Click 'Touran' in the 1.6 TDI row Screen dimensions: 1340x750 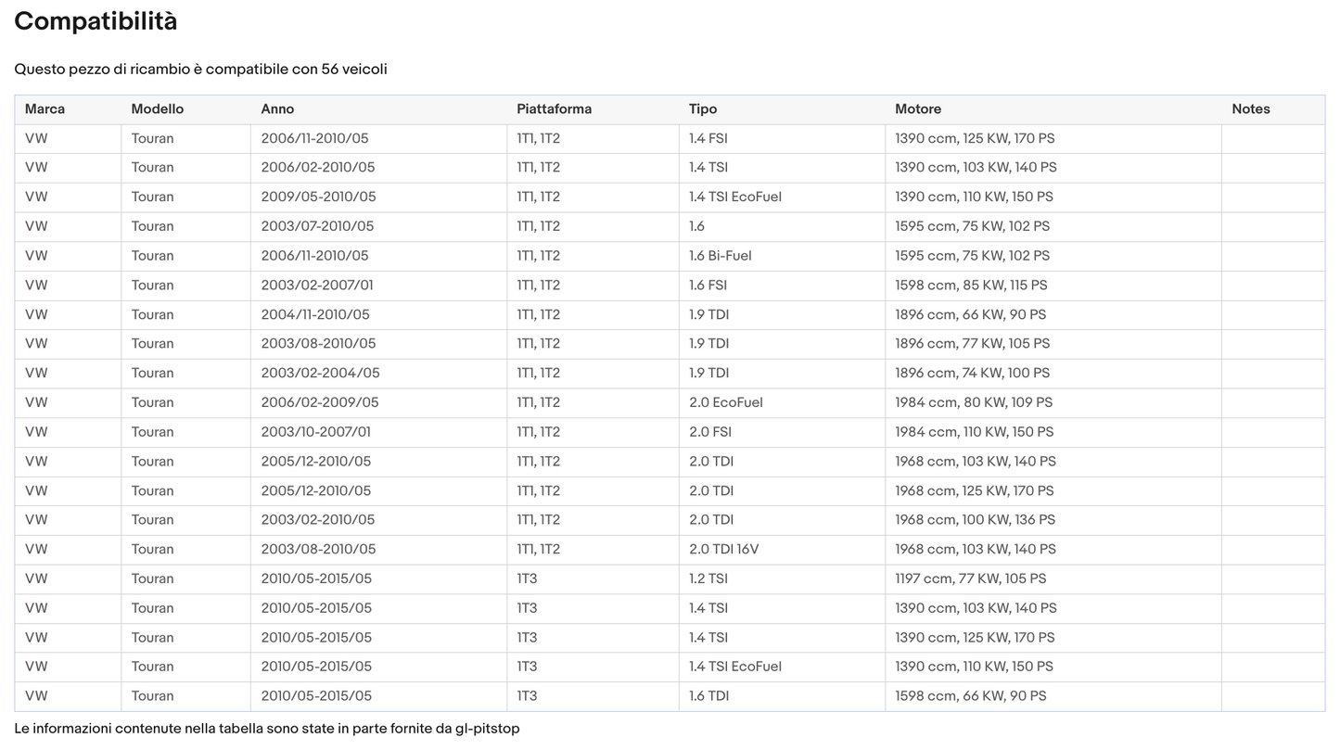pos(152,696)
